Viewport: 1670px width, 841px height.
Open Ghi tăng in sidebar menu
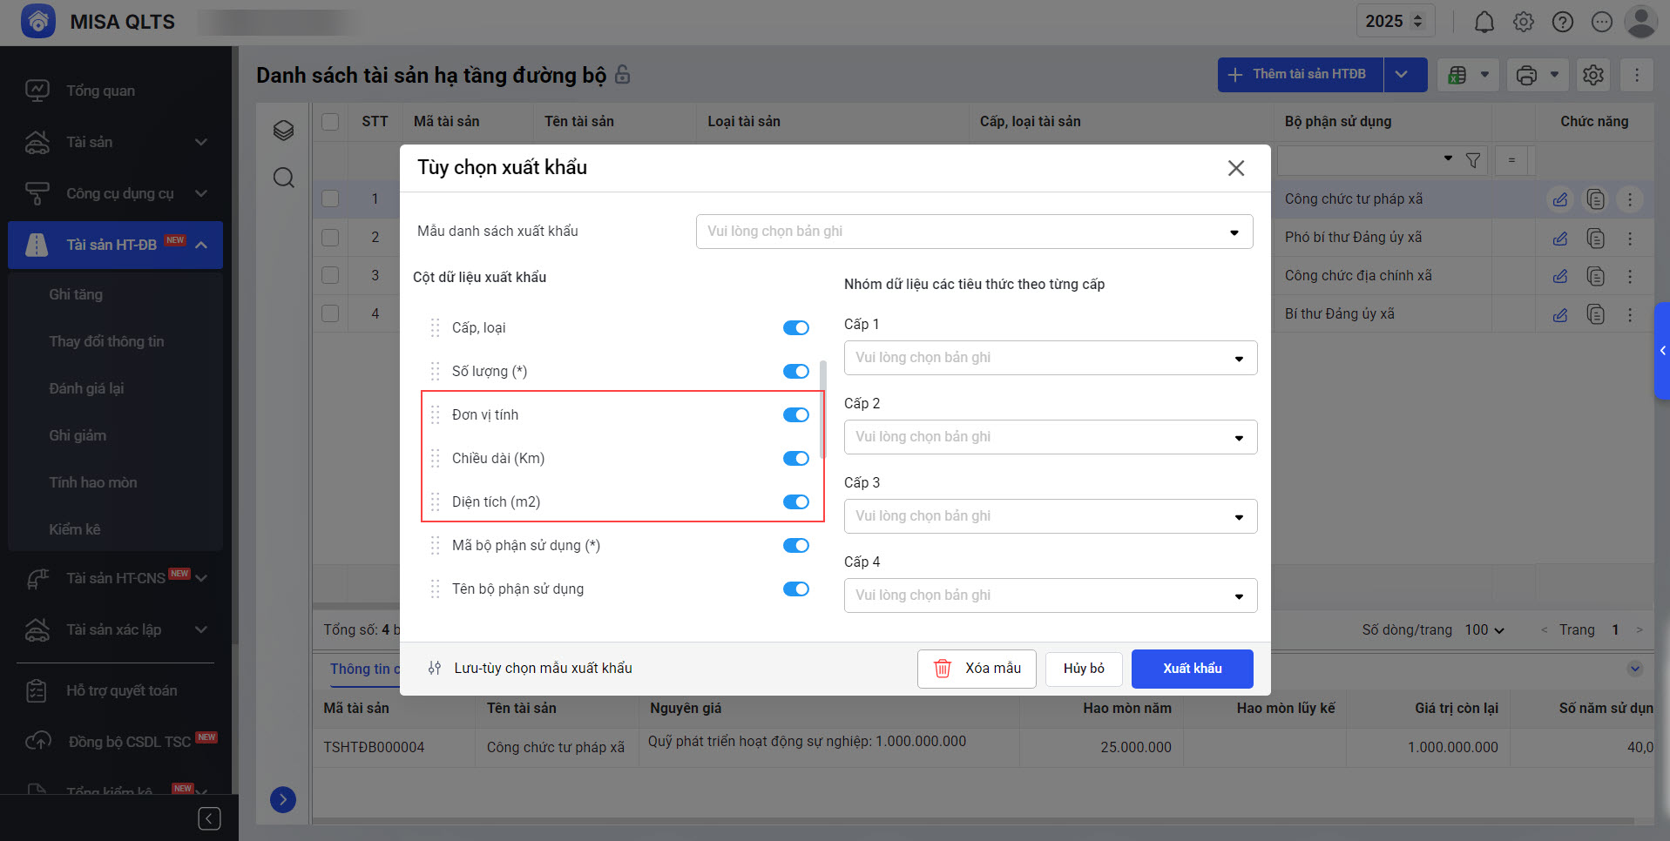(x=76, y=294)
